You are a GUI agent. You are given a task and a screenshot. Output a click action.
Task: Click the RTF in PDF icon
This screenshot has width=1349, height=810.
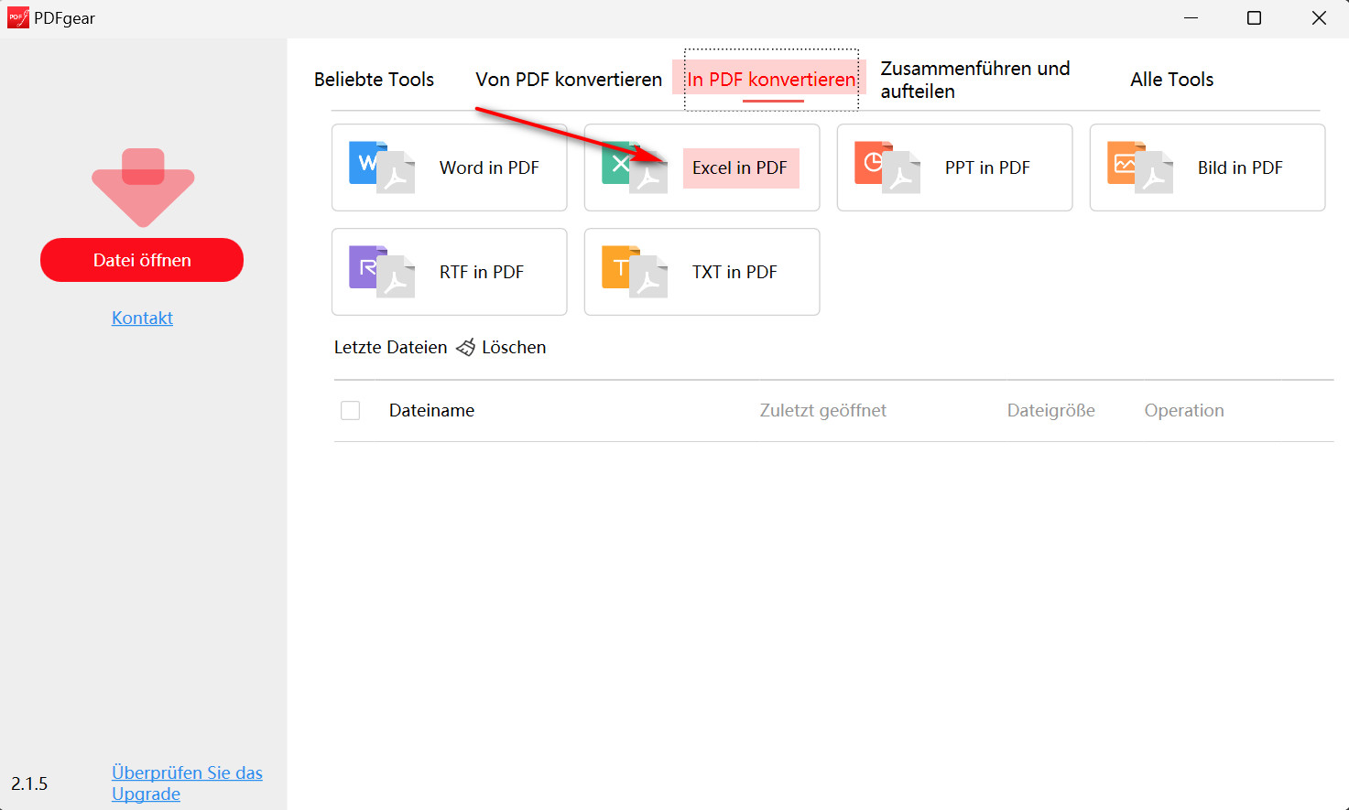[382, 272]
